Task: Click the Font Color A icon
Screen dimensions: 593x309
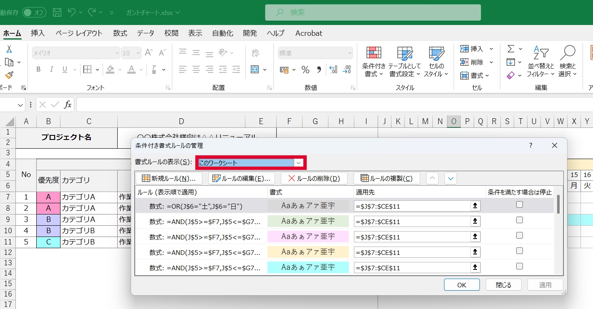Action: click(131, 69)
